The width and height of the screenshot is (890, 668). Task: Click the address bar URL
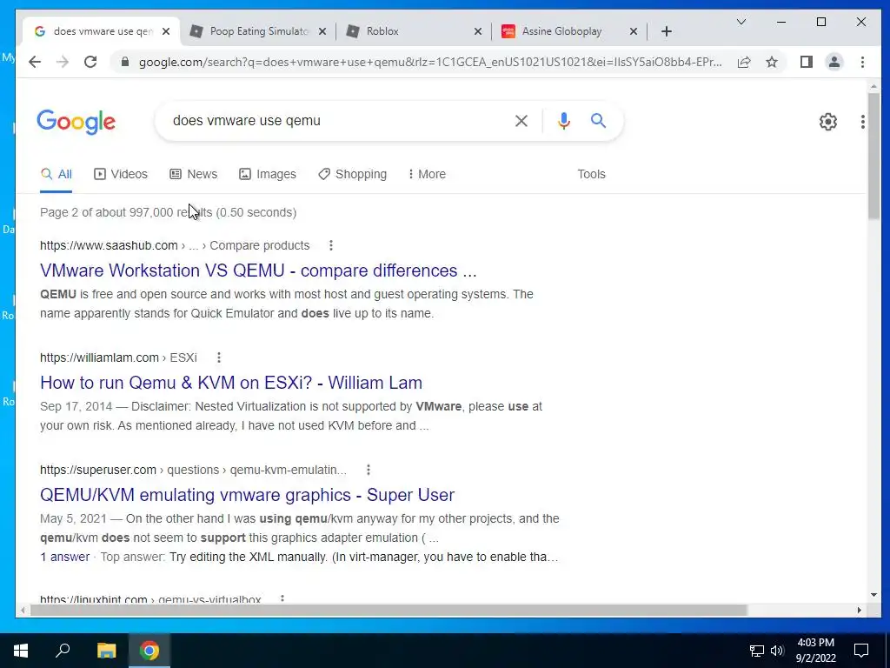tap(430, 62)
